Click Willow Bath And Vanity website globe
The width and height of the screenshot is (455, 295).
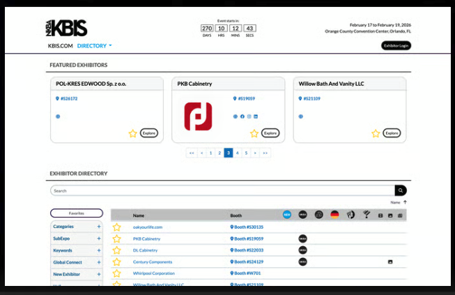300,116
